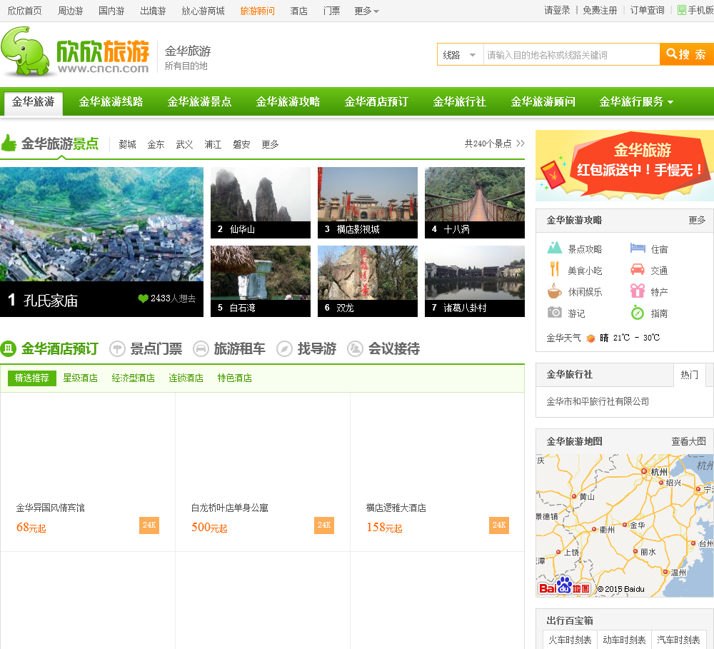
Task: Click the mobile version phone icon
Action: coord(681,10)
